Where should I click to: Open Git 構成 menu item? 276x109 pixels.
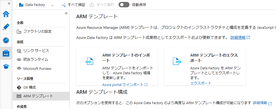(x=41, y=87)
